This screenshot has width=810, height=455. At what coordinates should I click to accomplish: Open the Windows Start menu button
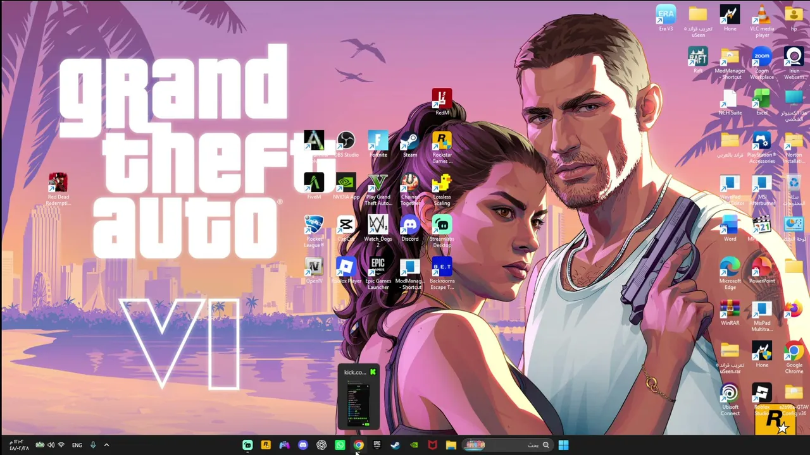[x=563, y=445]
